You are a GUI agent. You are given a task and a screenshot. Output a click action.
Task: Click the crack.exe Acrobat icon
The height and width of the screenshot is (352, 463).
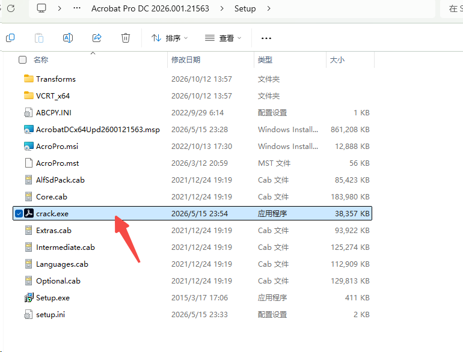(x=29, y=213)
